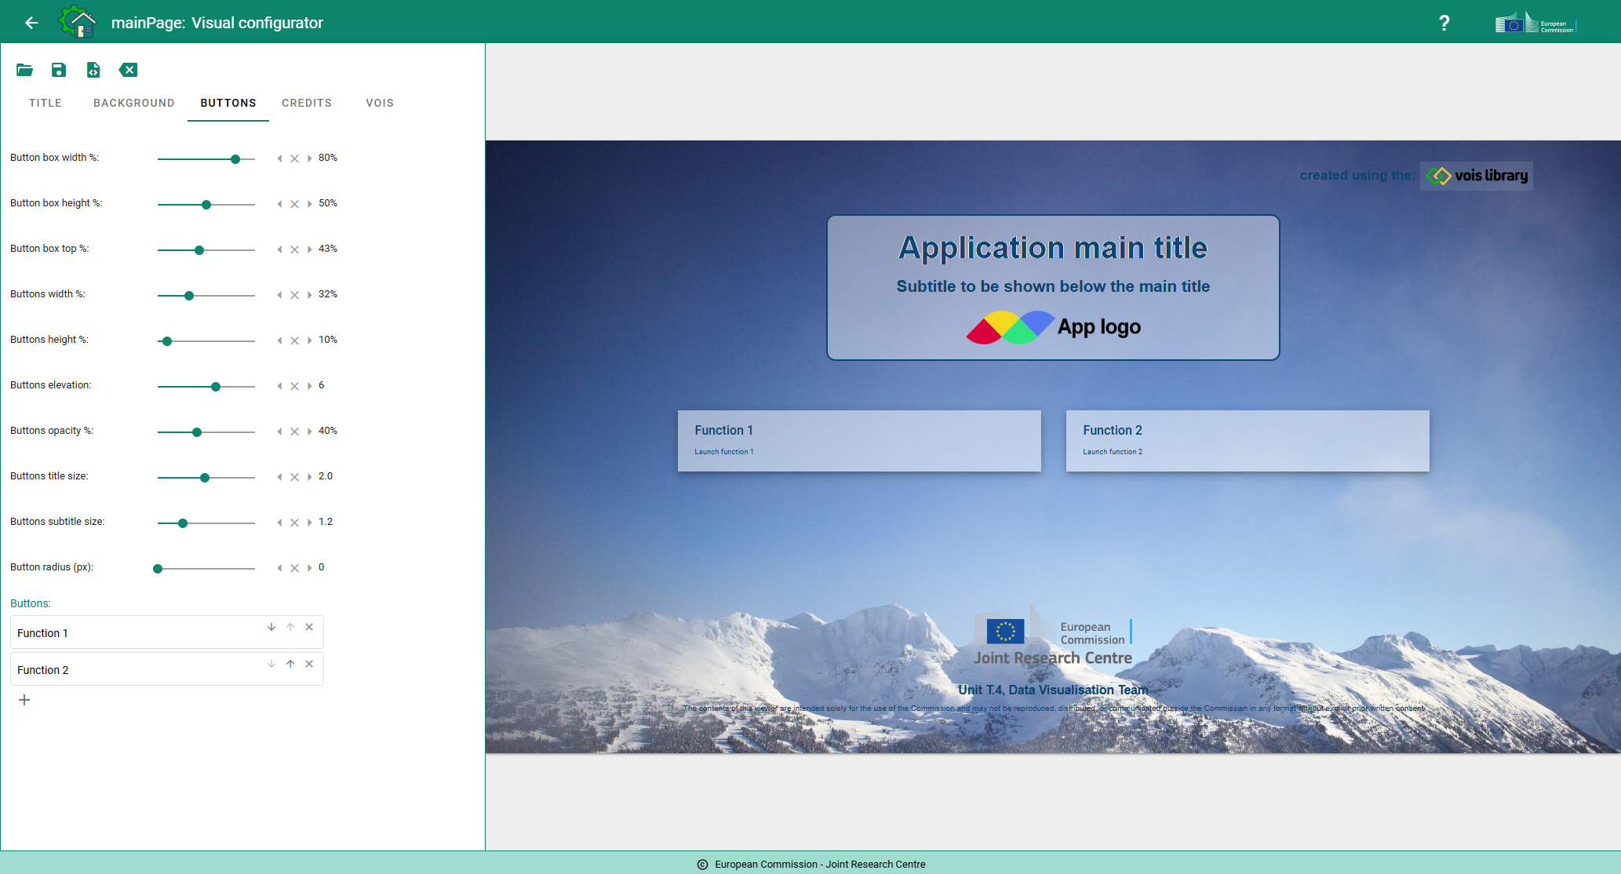The height and width of the screenshot is (874, 1621).
Task: Adjust the Button box width slider
Action: pos(206,159)
